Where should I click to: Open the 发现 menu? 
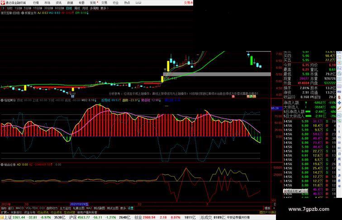[x=93, y=3]
